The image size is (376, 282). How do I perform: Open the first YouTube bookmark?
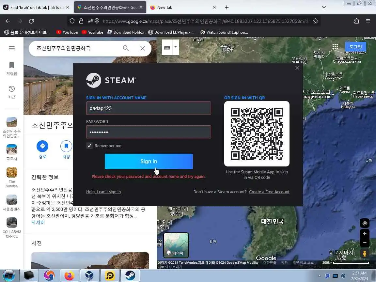[67, 32]
